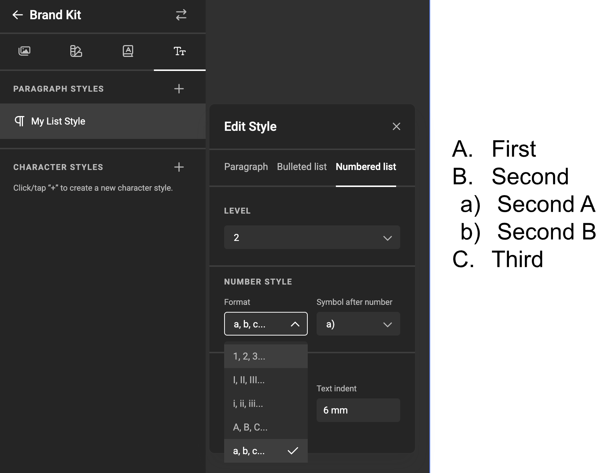Select the Numbered list tab
614x473 pixels.
(x=366, y=167)
